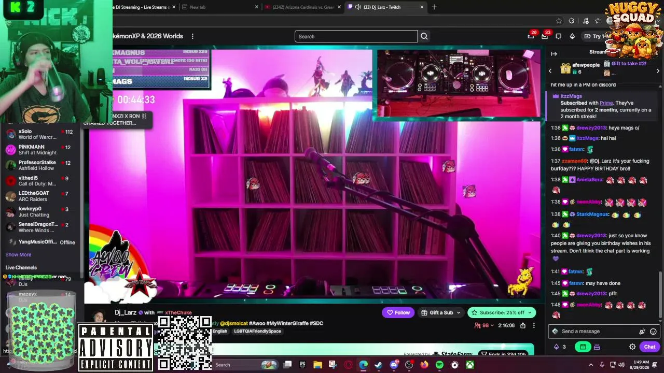Open ProfessorStalke channel in sidebar
The width and height of the screenshot is (664, 373).
tap(40, 165)
